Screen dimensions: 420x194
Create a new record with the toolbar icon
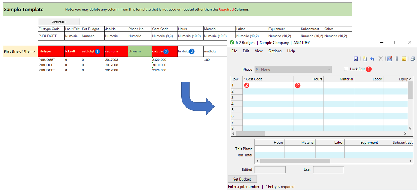[x=365, y=59]
